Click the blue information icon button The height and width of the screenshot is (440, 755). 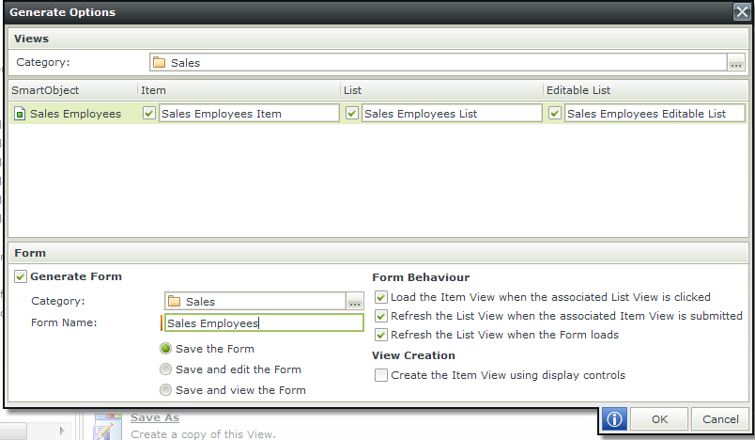click(614, 418)
